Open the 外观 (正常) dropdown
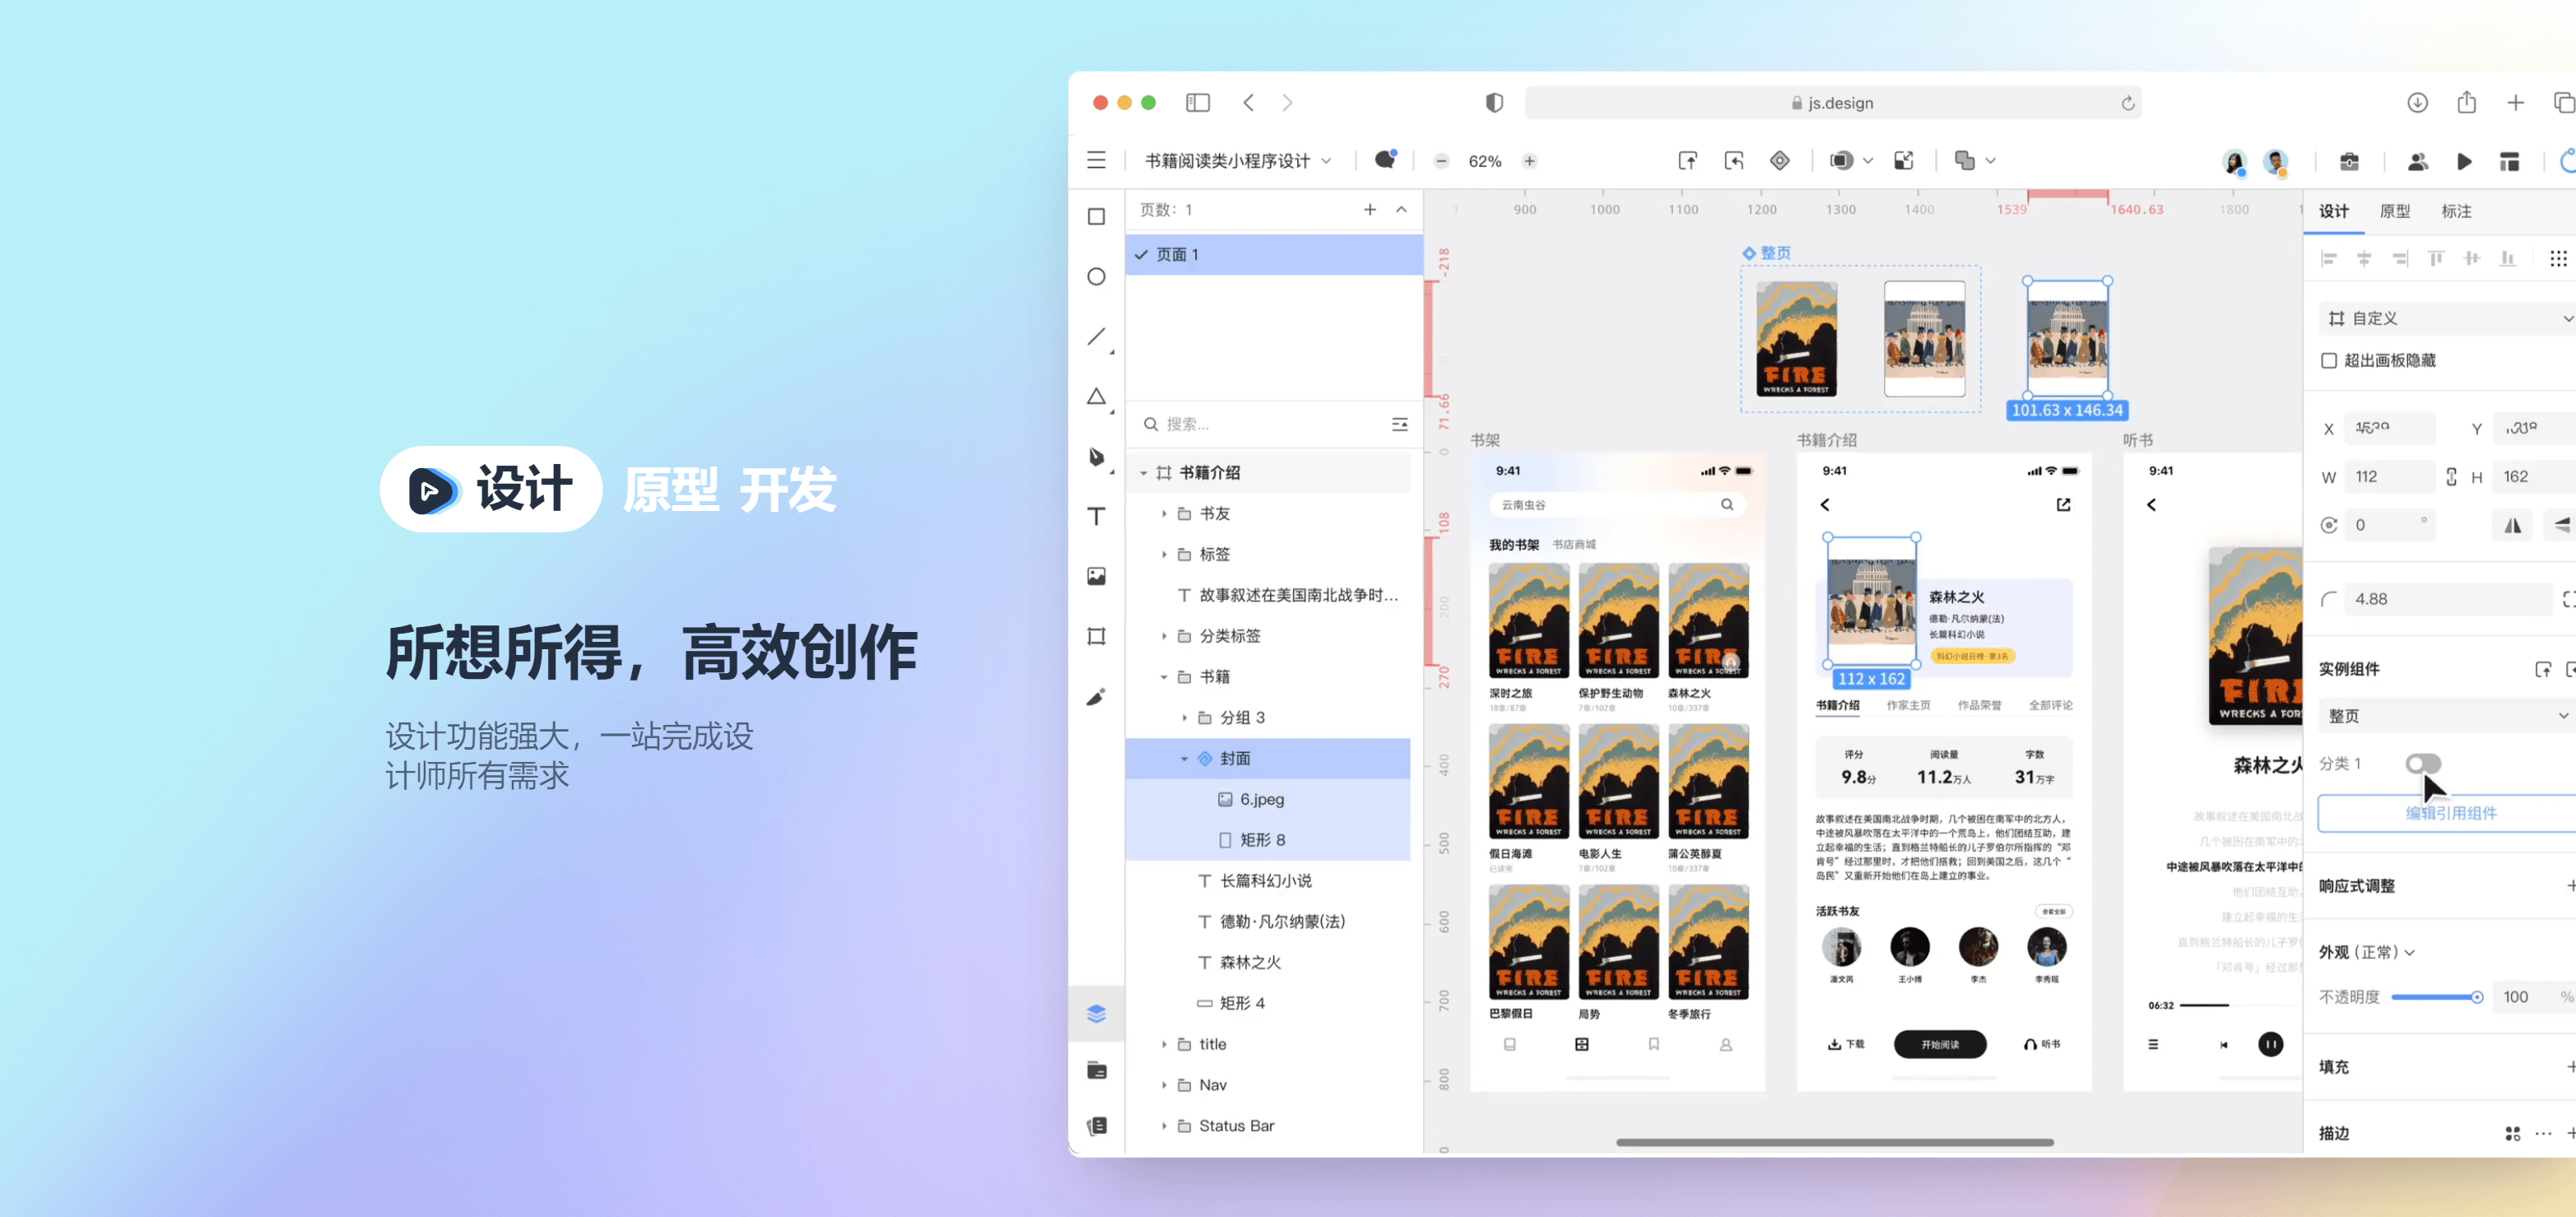2576x1217 pixels. (2367, 952)
